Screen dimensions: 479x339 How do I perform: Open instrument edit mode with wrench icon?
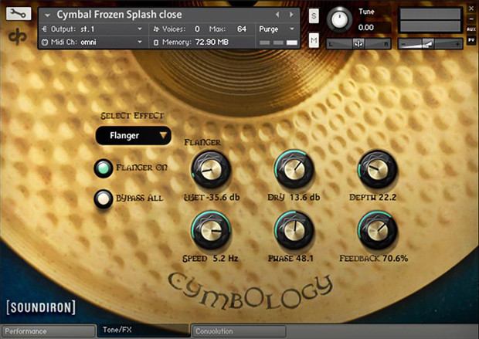pyautogui.click(x=19, y=13)
